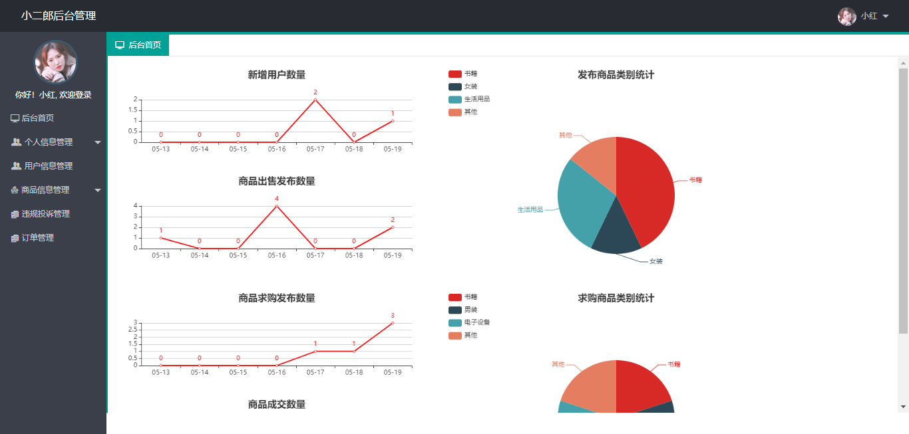
Task: Click the users icon beside 个人信息管理
Action: coord(17,142)
